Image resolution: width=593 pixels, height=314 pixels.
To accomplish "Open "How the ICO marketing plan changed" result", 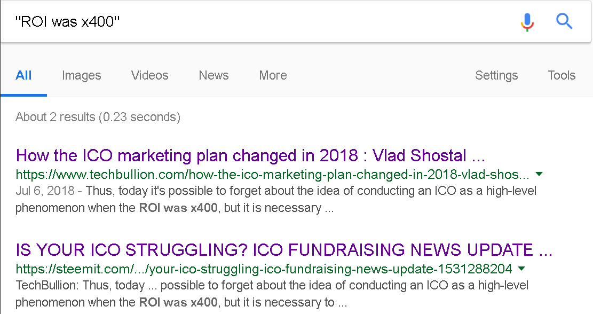I will pos(250,155).
